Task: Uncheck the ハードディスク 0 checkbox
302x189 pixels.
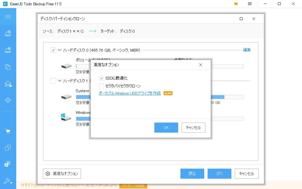Action: pos(53,50)
